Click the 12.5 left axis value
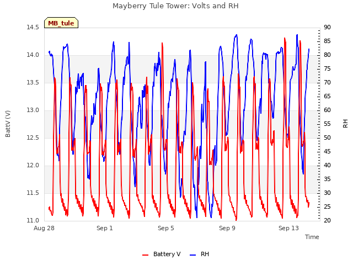This screenshot has height=265, width=353. [x=33, y=137]
